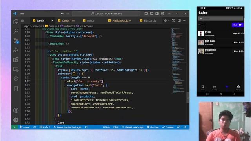Close the Sale.js tab
Viewport: 251px width, 141px height.
pos(52,20)
